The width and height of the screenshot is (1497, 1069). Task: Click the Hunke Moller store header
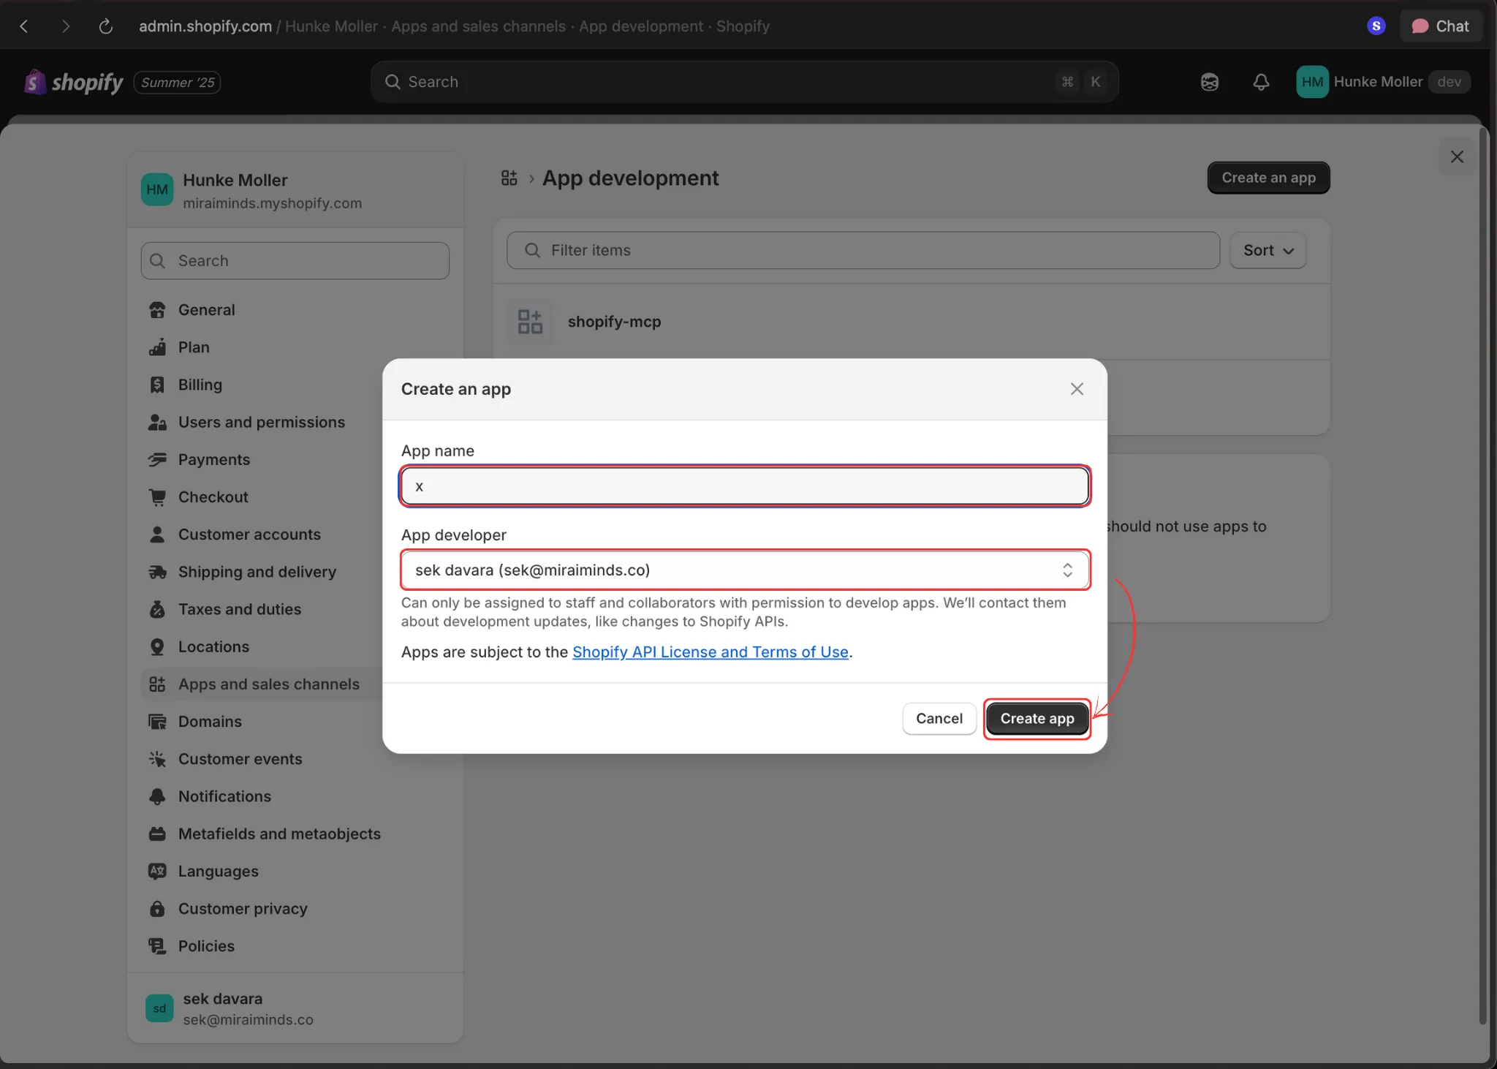[x=295, y=190]
